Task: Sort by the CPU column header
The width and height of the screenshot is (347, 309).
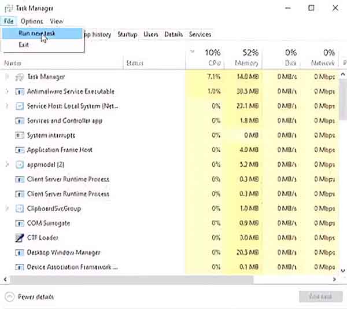Action: (x=215, y=63)
